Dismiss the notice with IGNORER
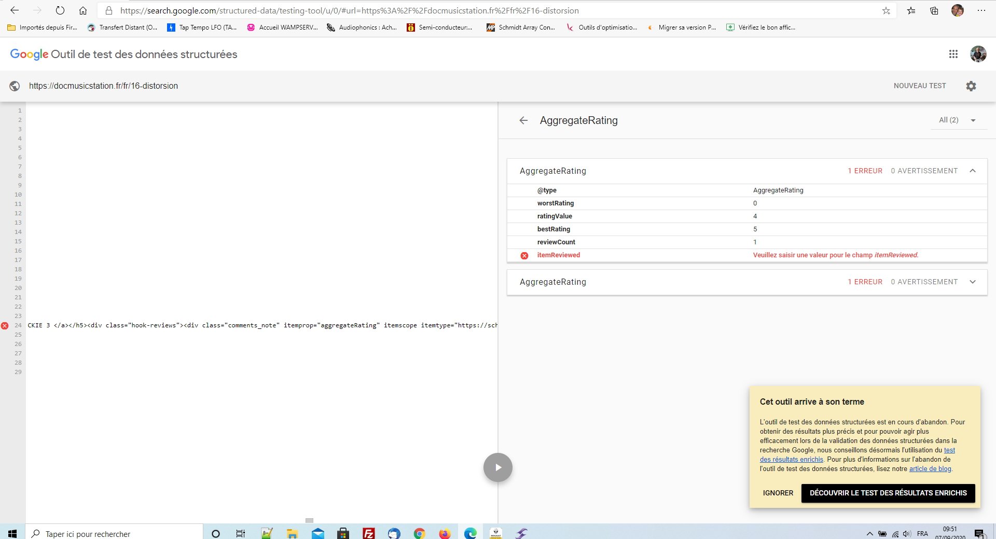 coord(778,493)
